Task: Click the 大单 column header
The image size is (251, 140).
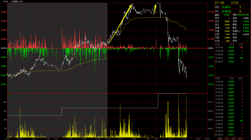Action: point(241,44)
